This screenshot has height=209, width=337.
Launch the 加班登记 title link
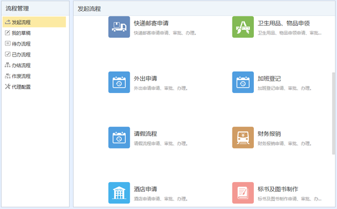pyautogui.click(x=269, y=78)
